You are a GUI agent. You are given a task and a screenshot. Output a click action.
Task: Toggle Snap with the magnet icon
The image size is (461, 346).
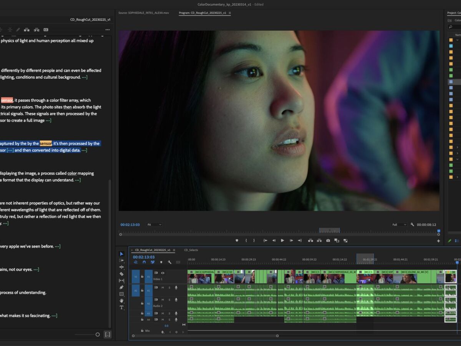(x=144, y=262)
